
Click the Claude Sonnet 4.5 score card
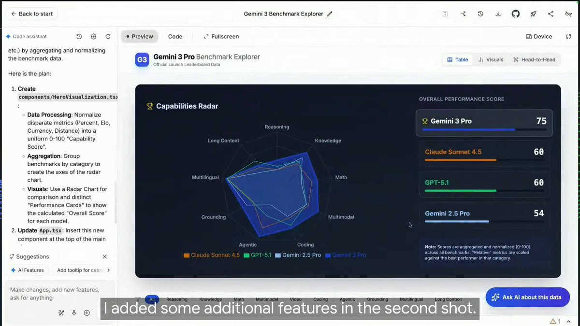[484, 154]
